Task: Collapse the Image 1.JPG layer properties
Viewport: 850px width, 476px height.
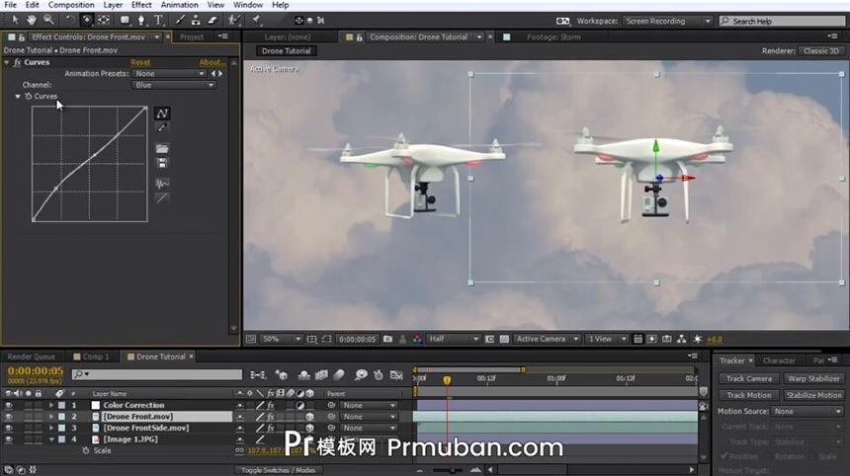Action: point(51,439)
